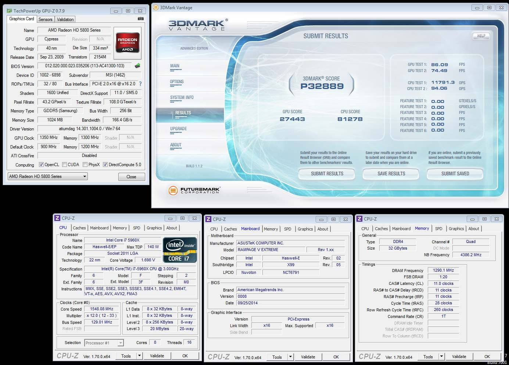Click OK in the CPU-Z Mainboard window
Image resolution: width=509 pixels, height=365 pixels.
[x=336, y=357]
